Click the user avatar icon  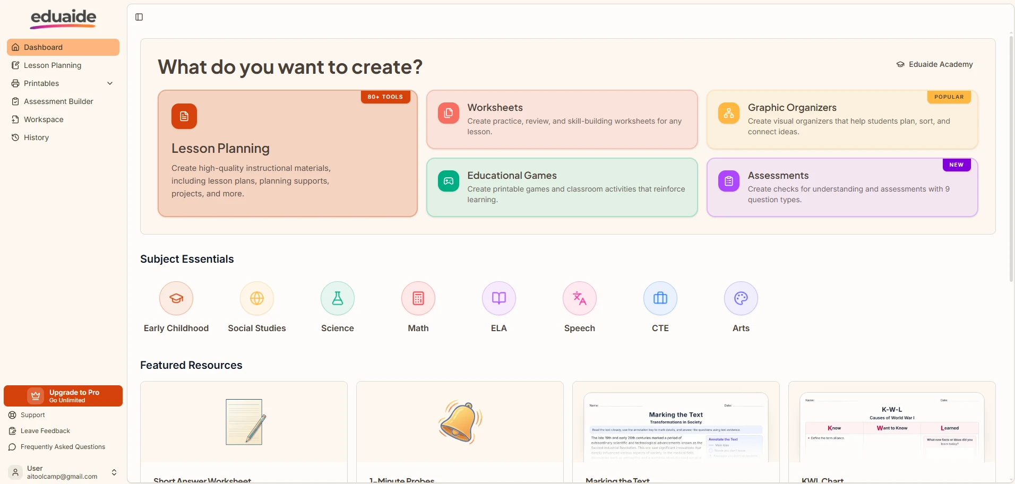click(x=15, y=472)
